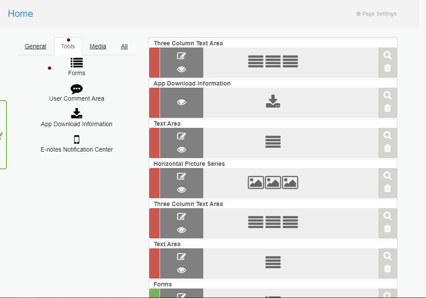Delete the topmost Three Column Text Area row
The height and width of the screenshot is (298, 426).
(388, 67)
